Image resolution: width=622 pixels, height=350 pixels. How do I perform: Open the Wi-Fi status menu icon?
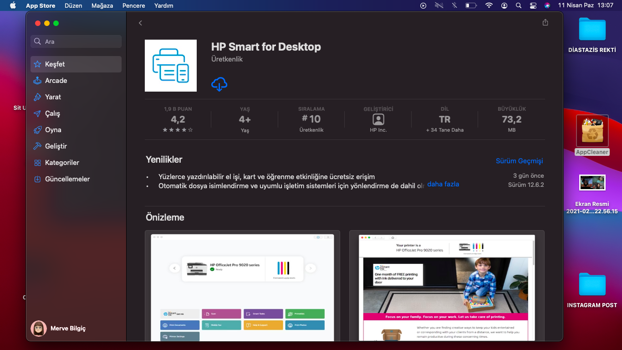(x=489, y=5)
